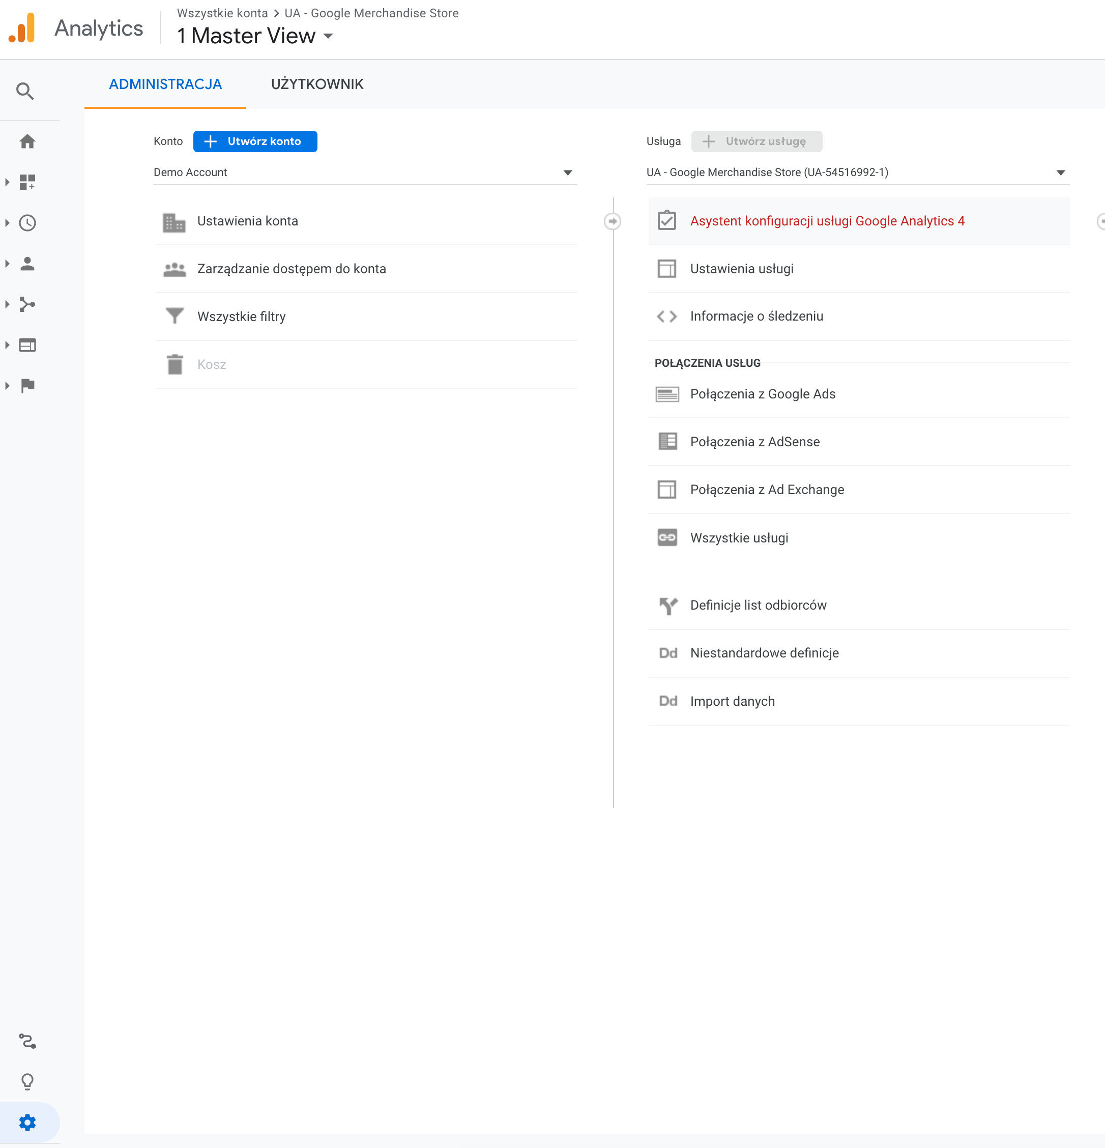
Task: Click the Ad Exchange connection icon
Action: point(666,489)
